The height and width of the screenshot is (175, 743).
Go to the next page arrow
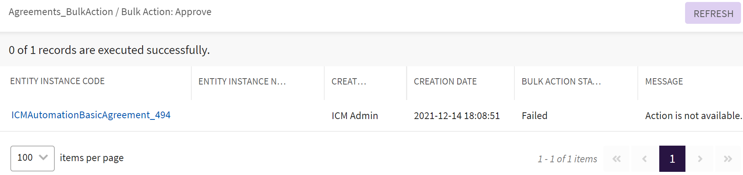pos(700,159)
